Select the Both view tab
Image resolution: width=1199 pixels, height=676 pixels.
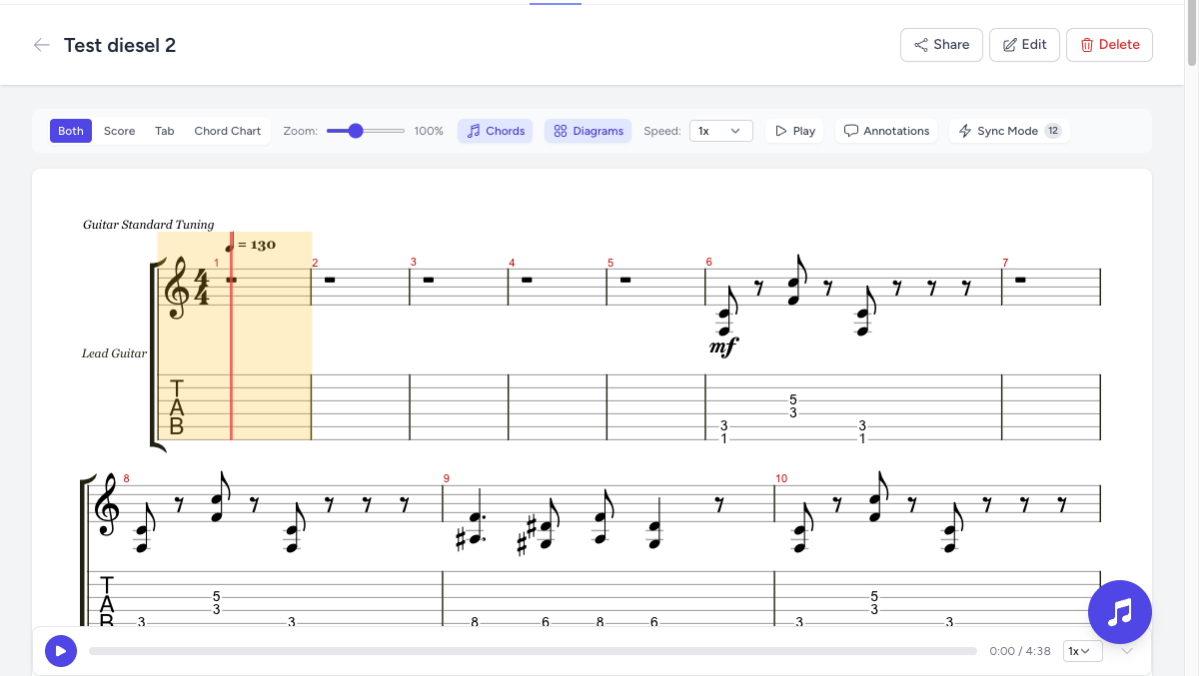pos(70,130)
